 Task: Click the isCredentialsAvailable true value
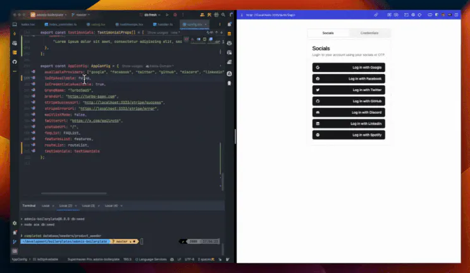(101, 84)
